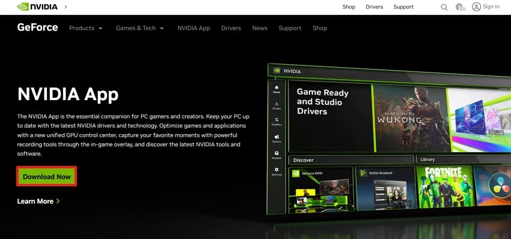Click the DaVinci Resolve icon tile
This screenshot has width=511, height=239.
pyautogui.click(x=492, y=186)
